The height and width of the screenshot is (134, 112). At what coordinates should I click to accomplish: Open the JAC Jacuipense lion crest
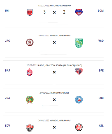pyautogui.click(x=30, y=43)
